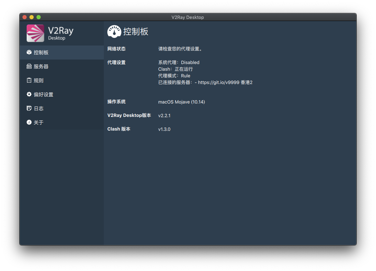
Task: Click the large gauge icon in 控制板 header
Action: click(114, 32)
